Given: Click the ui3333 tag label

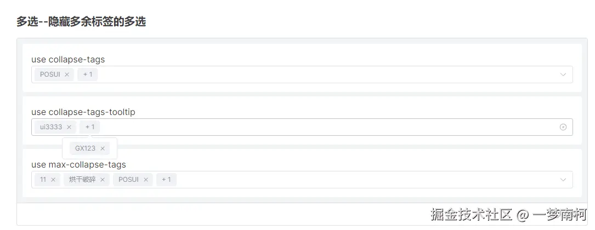Looking at the screenshot, I should 51,127.
